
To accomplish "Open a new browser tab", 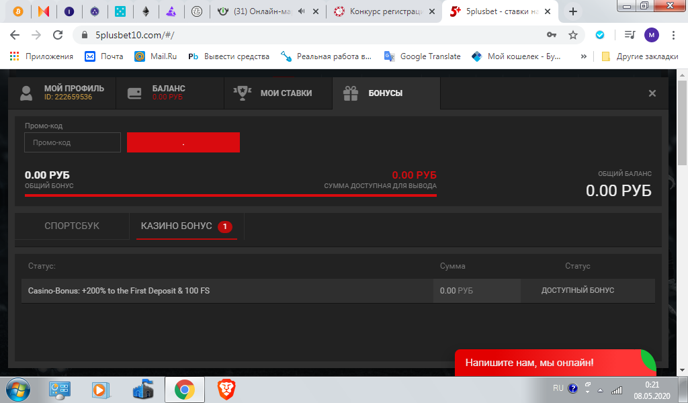I will 572,12.
